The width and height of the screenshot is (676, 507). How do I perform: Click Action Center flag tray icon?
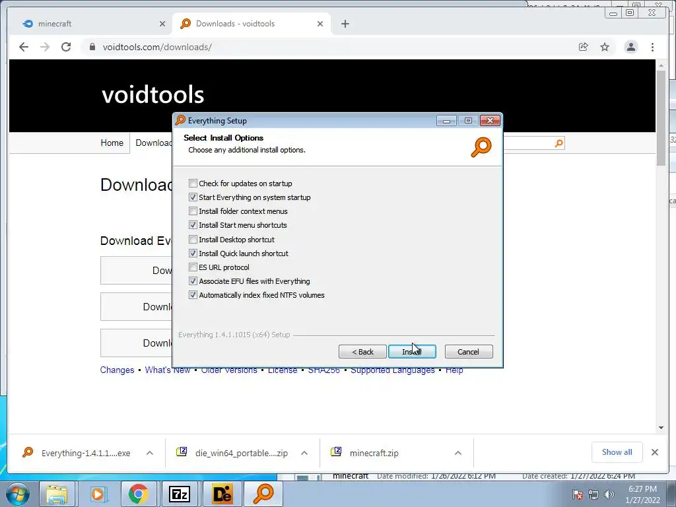577,494
